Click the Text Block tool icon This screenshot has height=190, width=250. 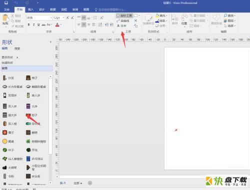136,25
